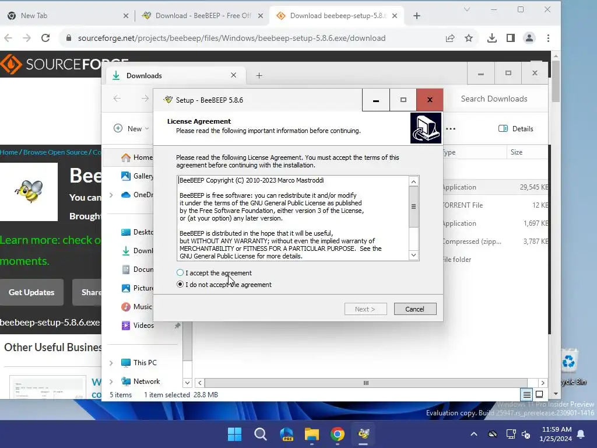Expand the OneDrive tree node
This screenshot has height=448, width=597.
pyautogui.click(x=111, y=195)
